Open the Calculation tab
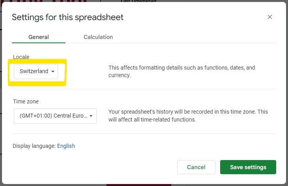 pyautogui.click(x=98, y=37)
